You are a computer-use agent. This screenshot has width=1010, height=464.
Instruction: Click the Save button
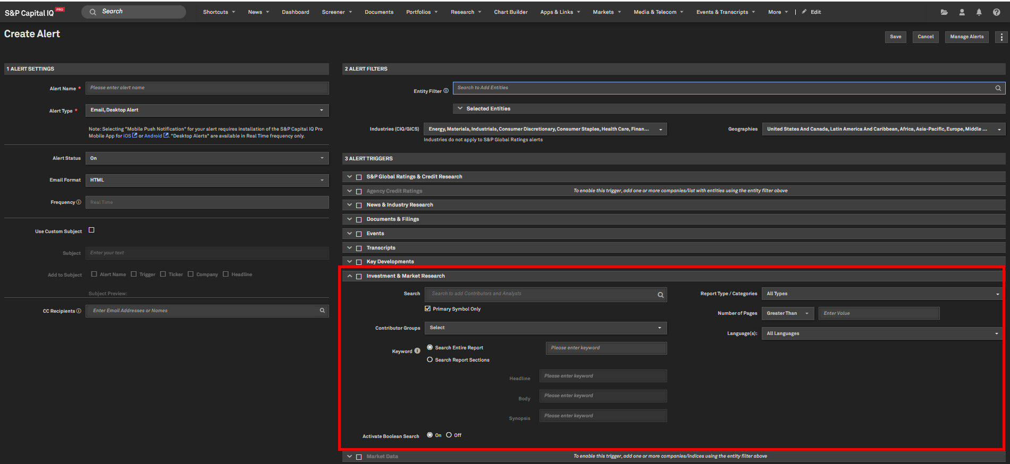(895, 37)
